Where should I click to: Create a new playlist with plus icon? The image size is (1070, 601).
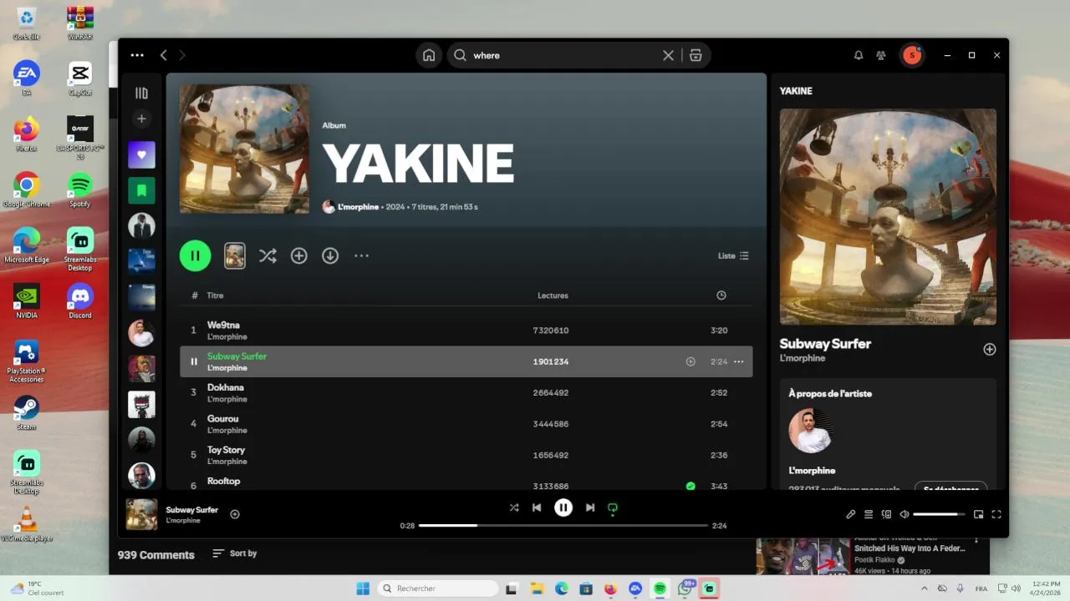pyautogui.click(x=141, y=119)
